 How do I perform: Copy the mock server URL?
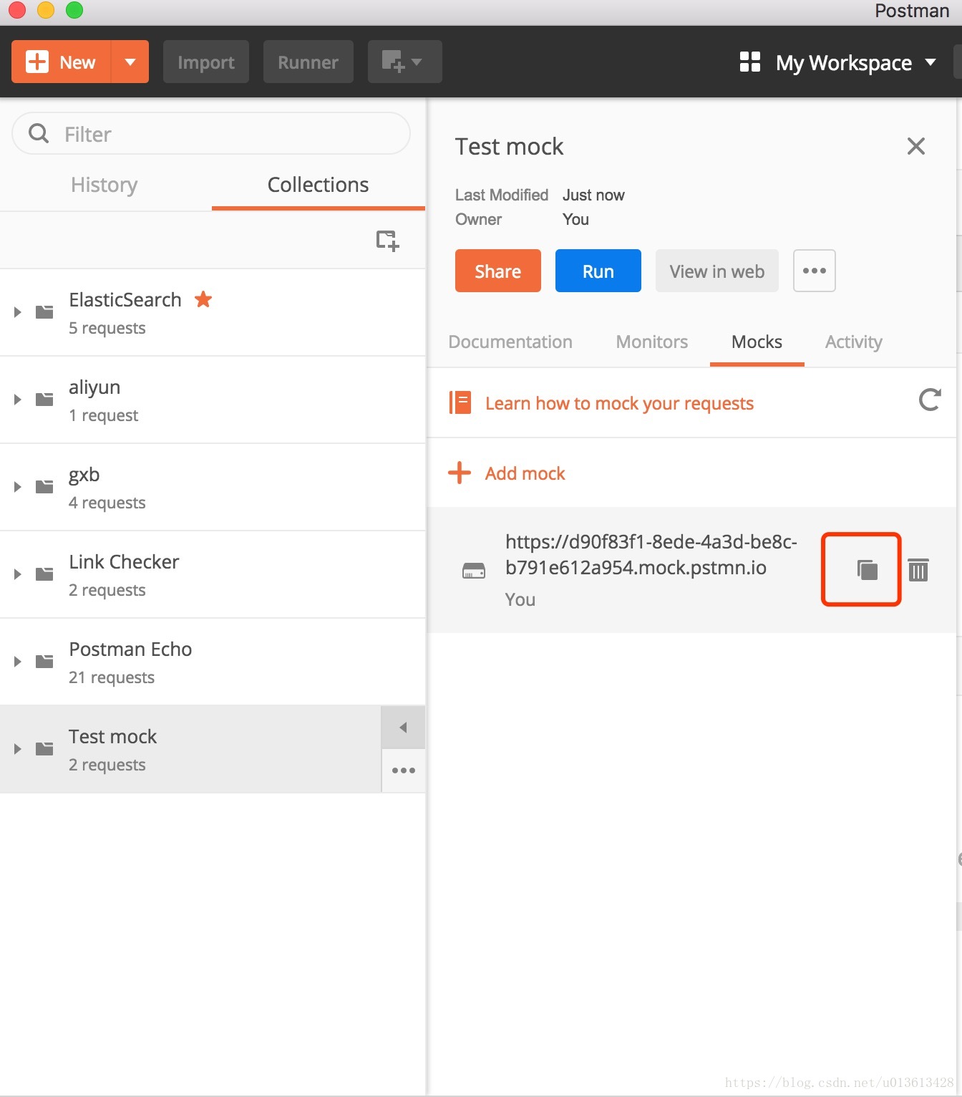[x=867, y=569]
